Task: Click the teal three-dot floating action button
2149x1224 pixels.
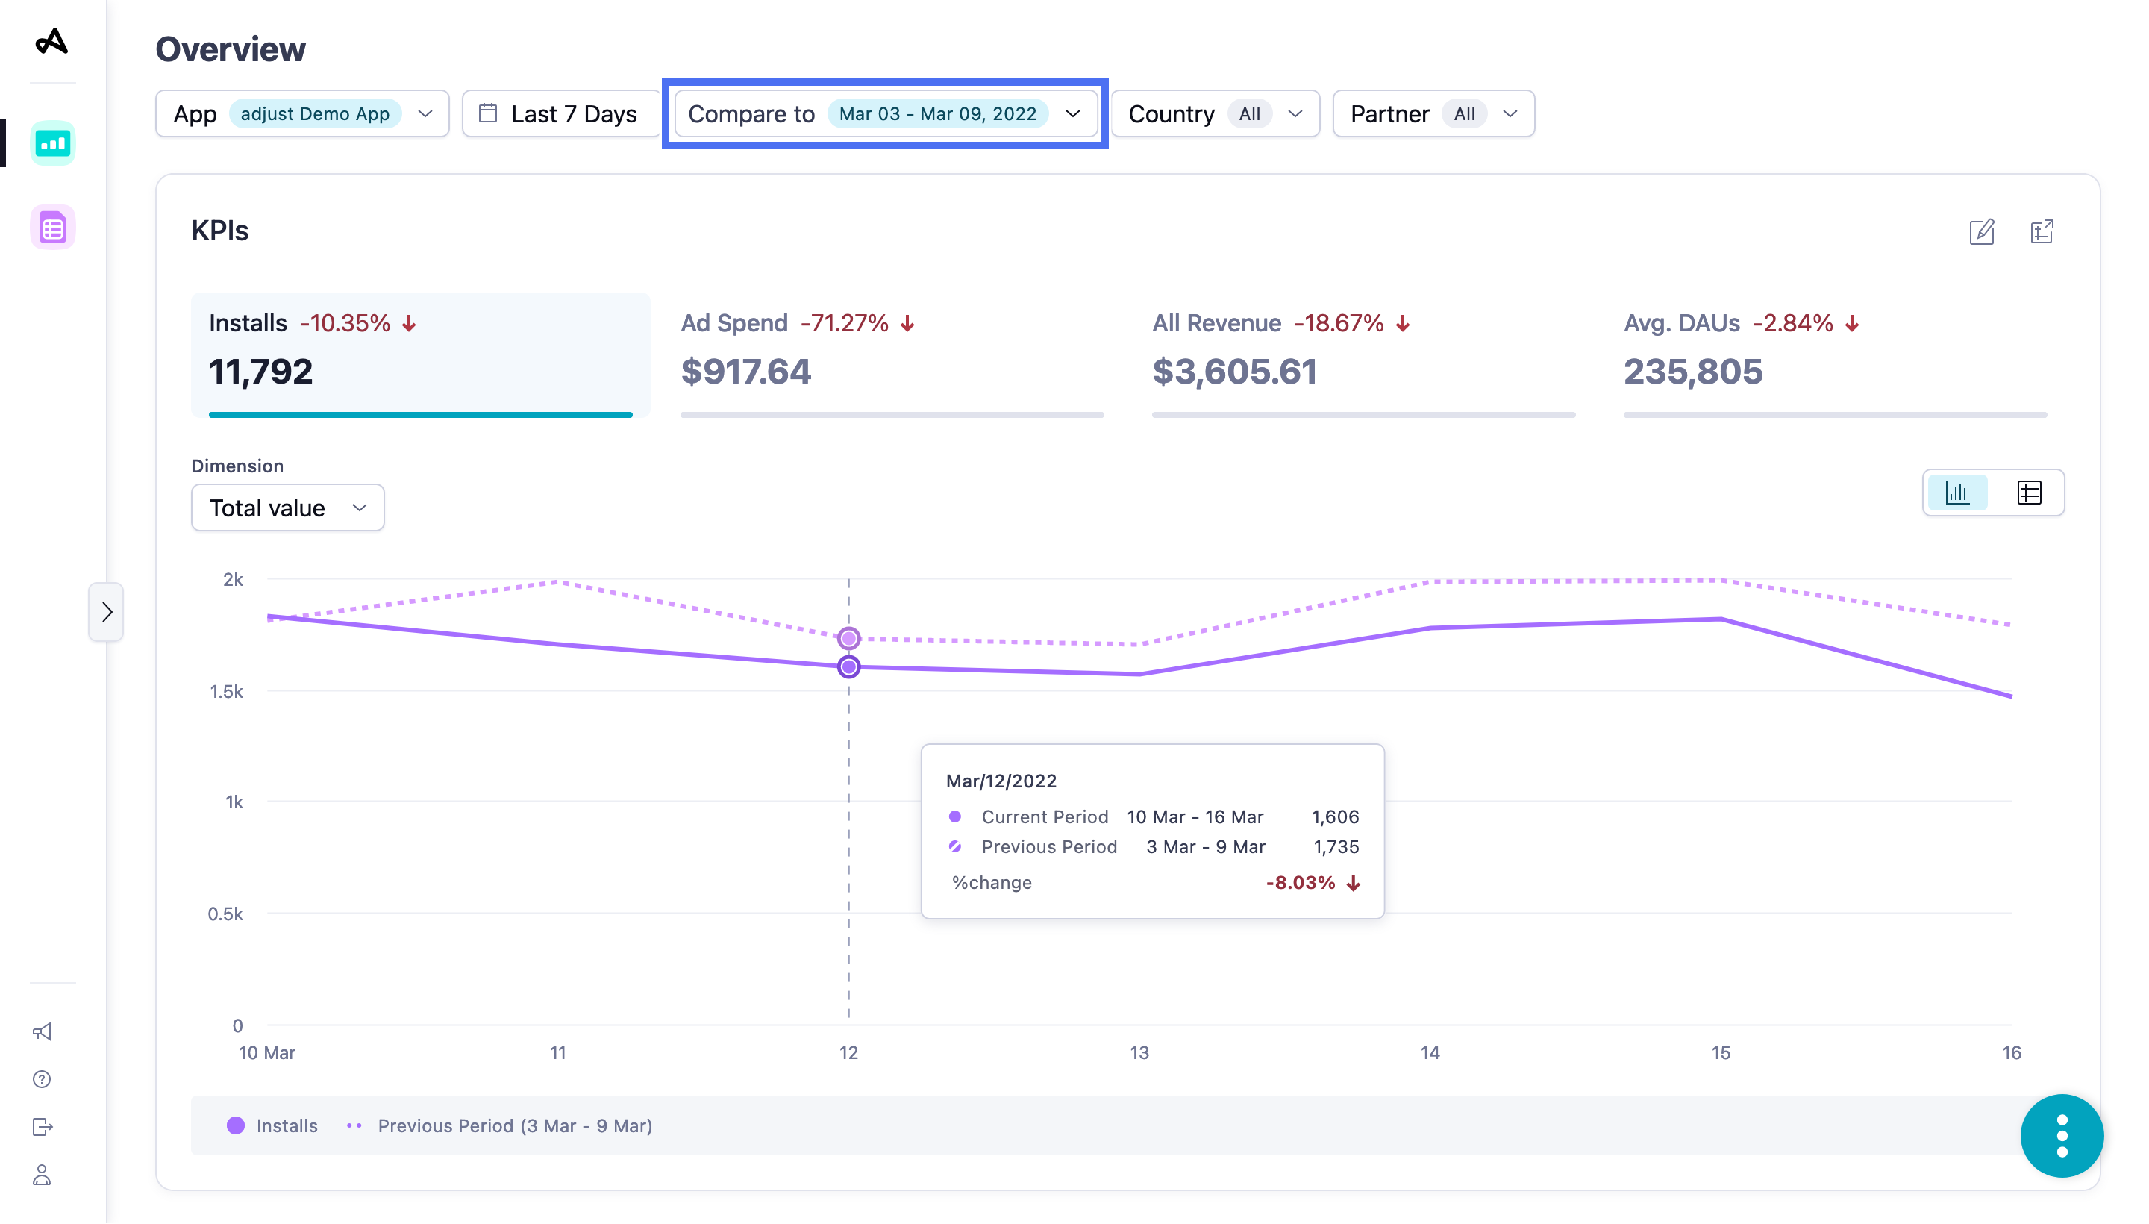Action: click(2062, 1135)
